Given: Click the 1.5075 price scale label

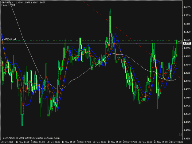Looking at the screenshot, I should pos(187,40).
